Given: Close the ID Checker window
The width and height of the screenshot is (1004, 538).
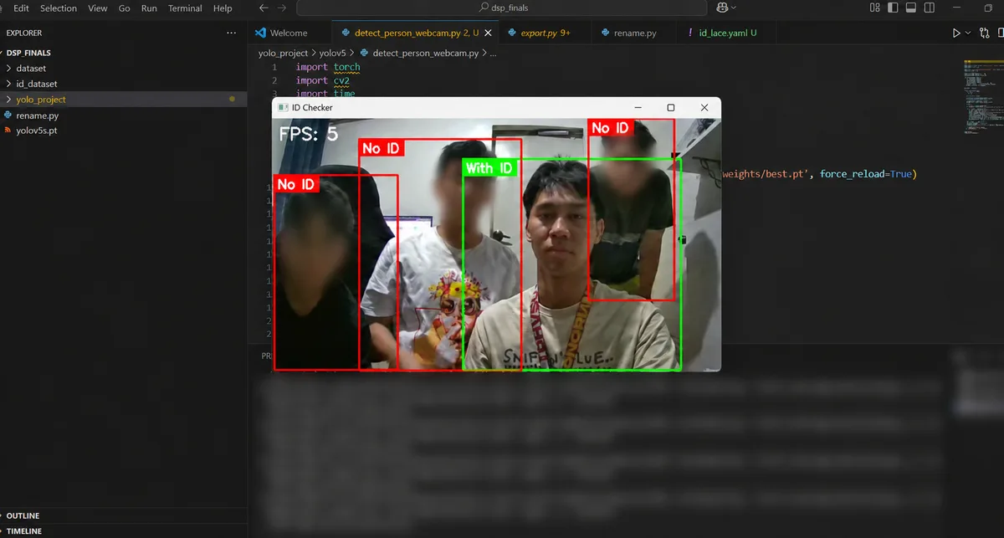Looking at the screenshot, I should [x=704, y=107].
